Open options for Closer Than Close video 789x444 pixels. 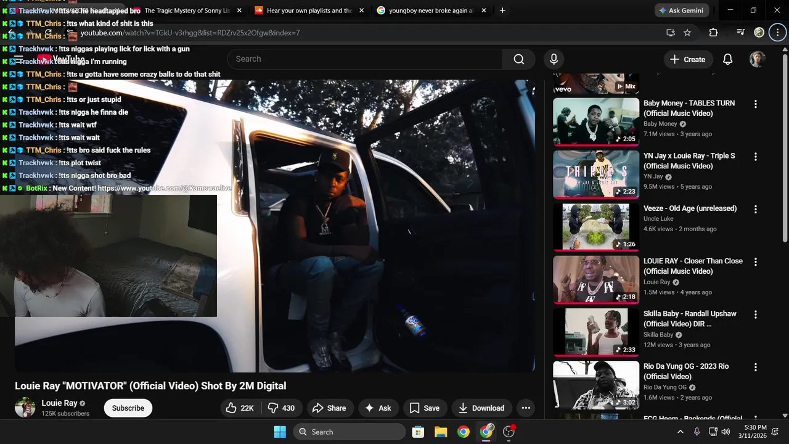point(756,262)
